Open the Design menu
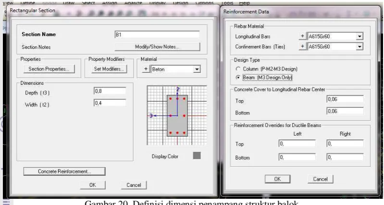This screenshot has width=384, height=205. 181,3
